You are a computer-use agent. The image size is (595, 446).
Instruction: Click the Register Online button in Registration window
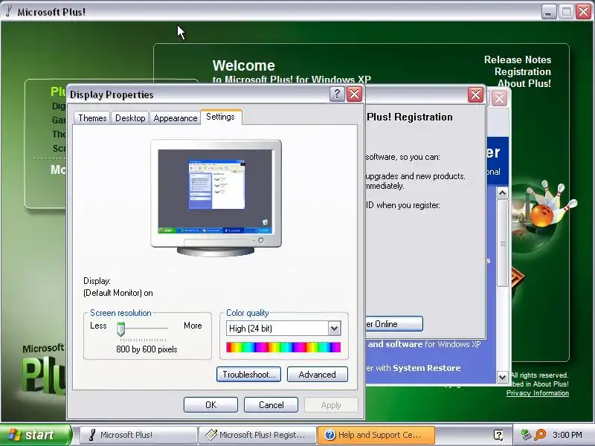[394, 323]
